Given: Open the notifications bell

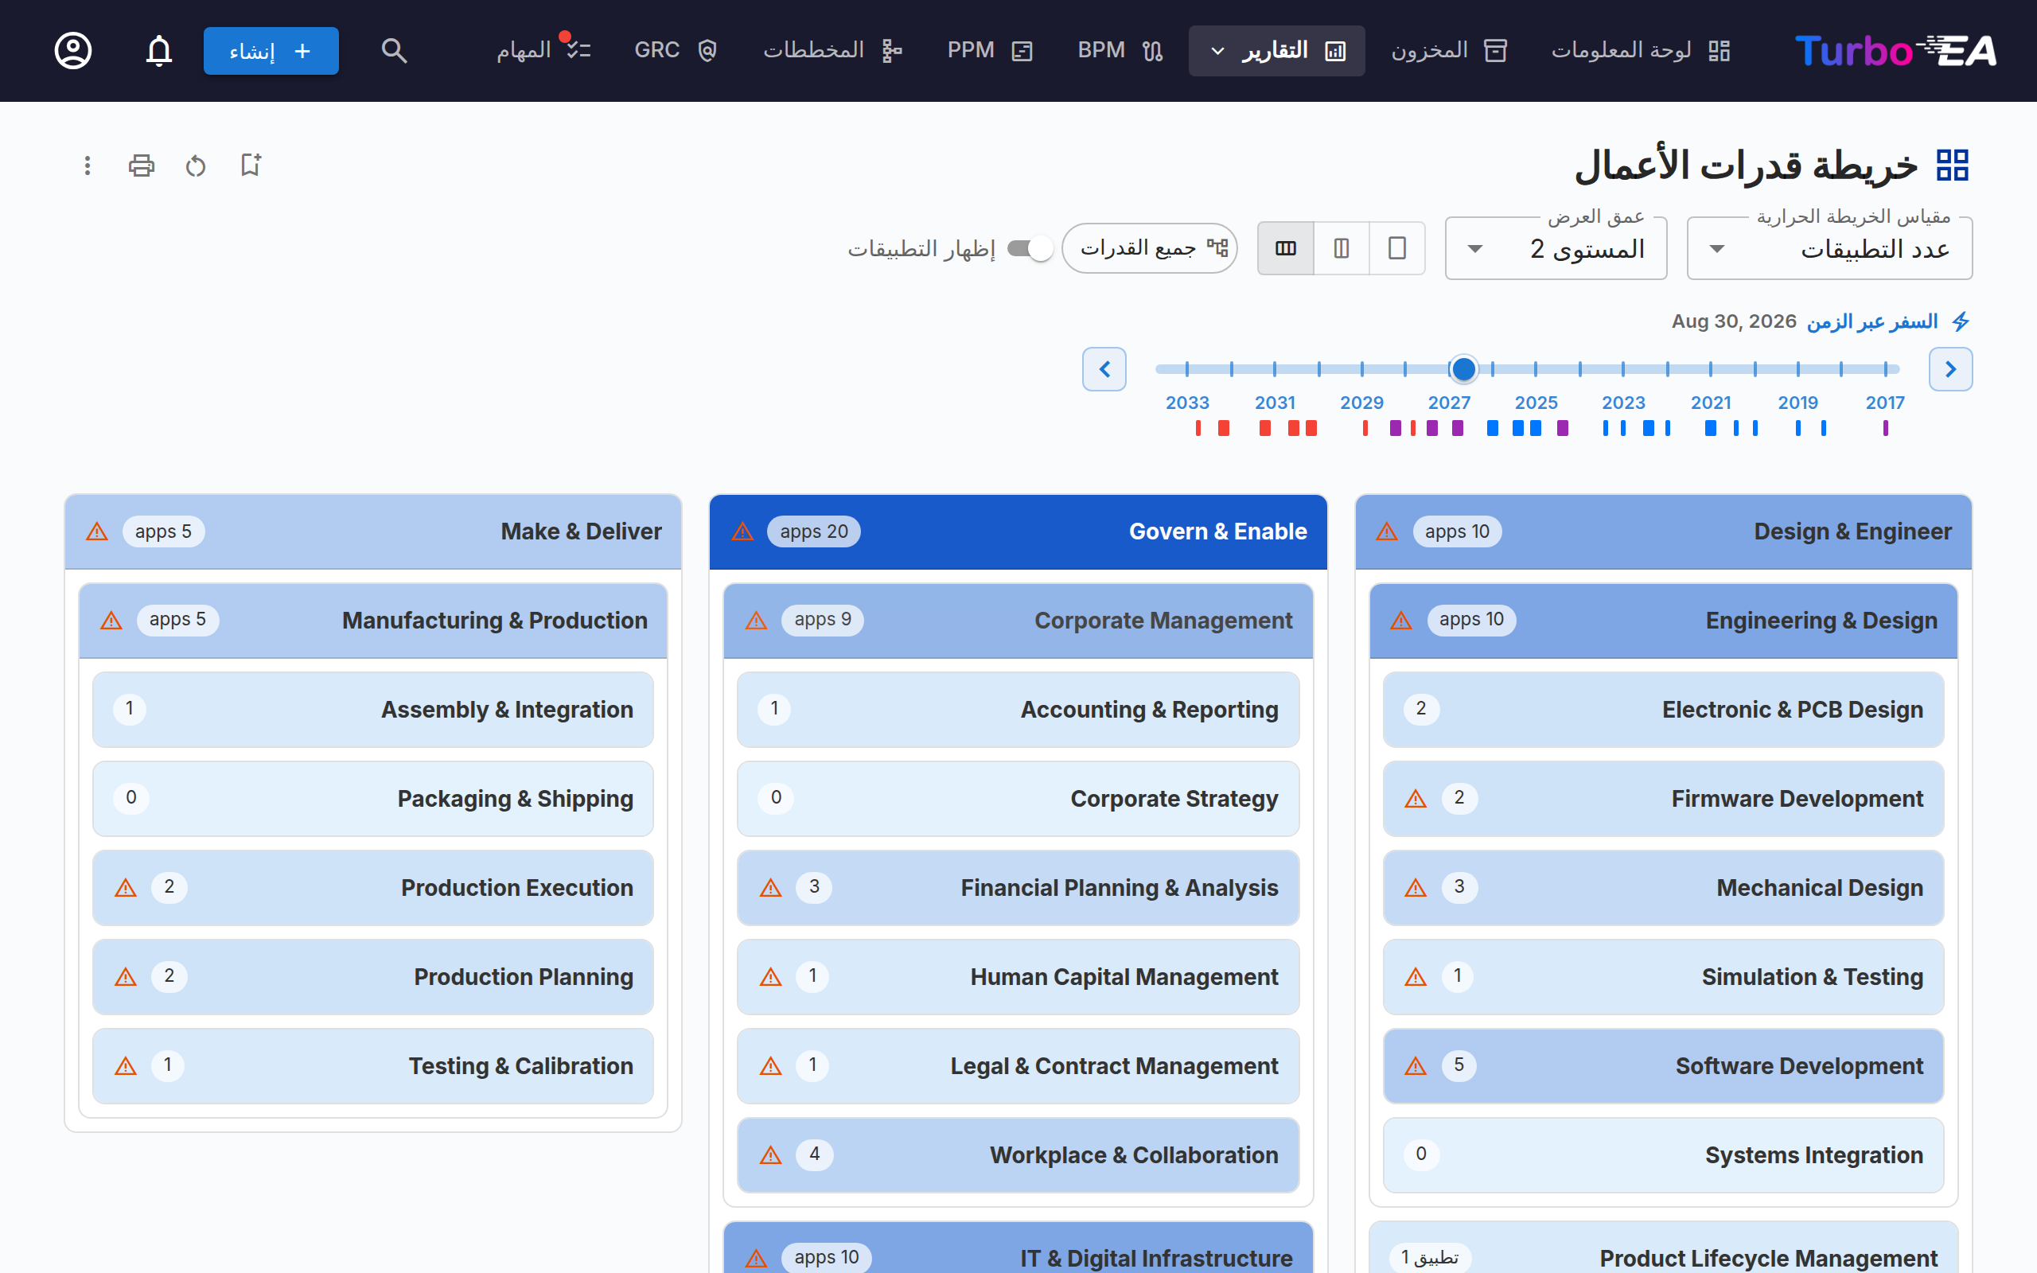Looking at the screenshot, I should point(159,50).
